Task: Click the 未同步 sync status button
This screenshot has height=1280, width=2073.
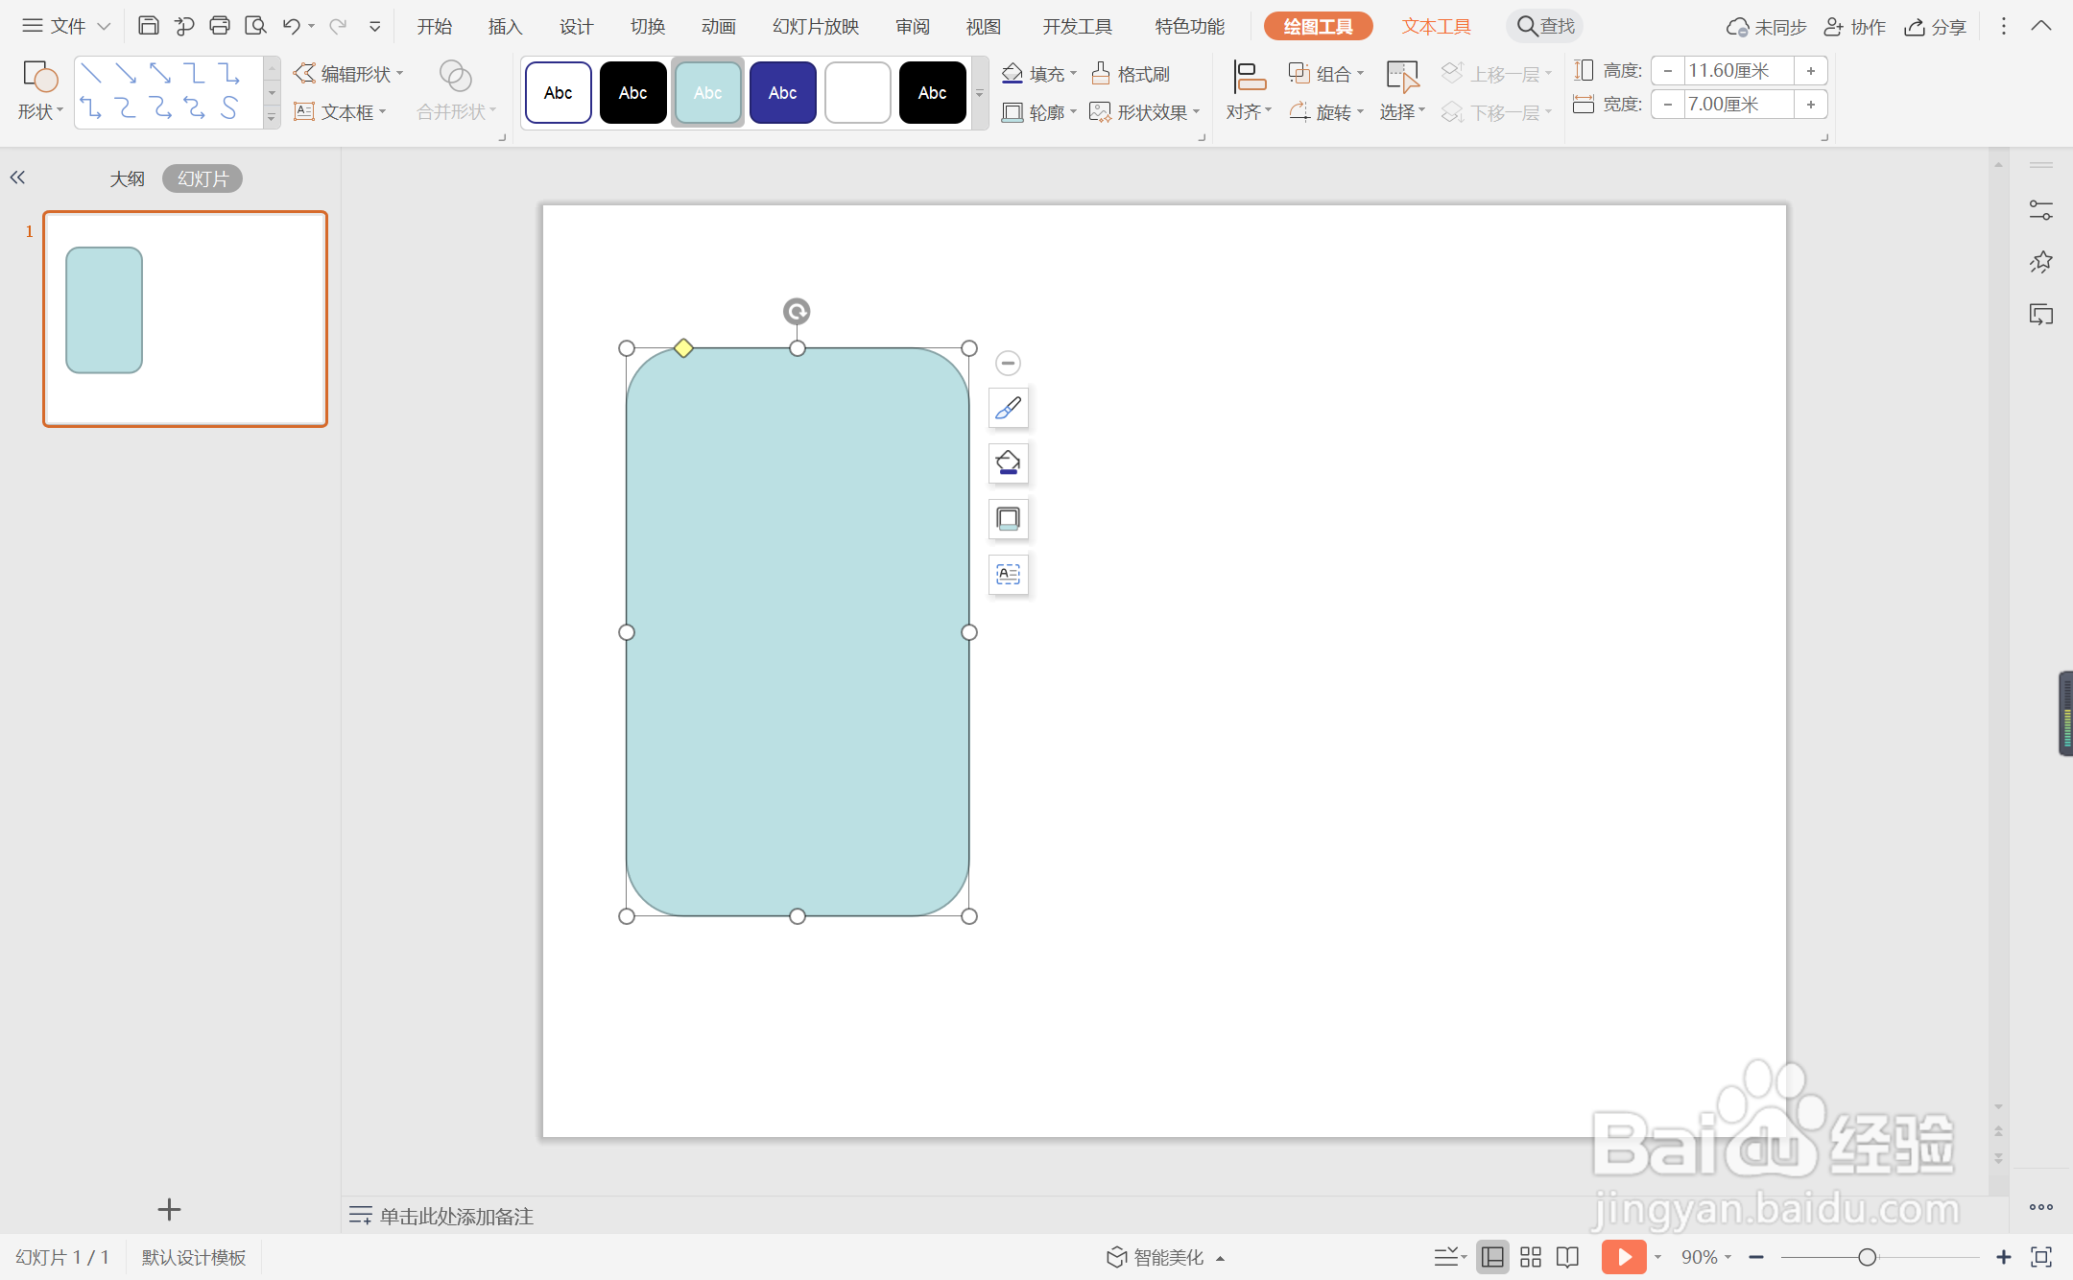Action: point(1766,27)
